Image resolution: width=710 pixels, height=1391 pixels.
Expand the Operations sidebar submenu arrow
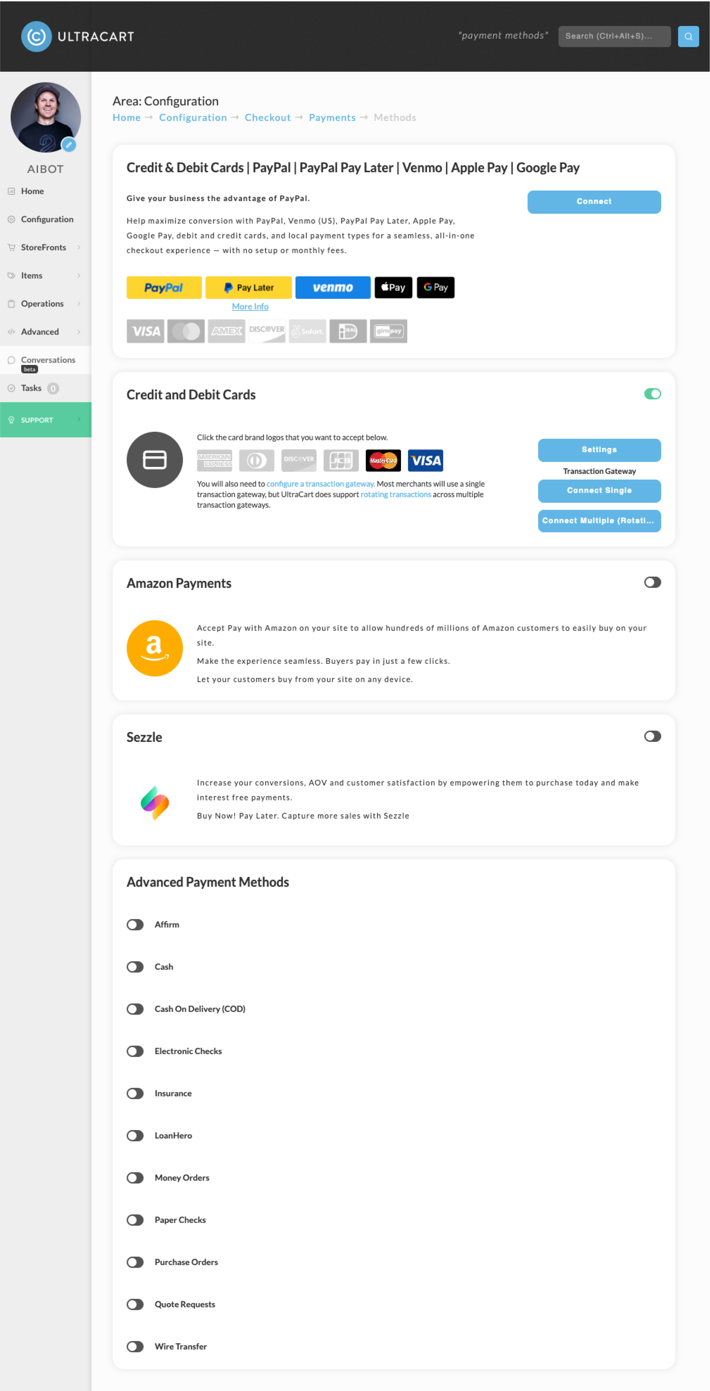tap(79, 303)
